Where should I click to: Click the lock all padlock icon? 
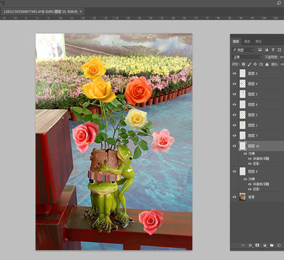pyautogui.click(x=267, y=64)
